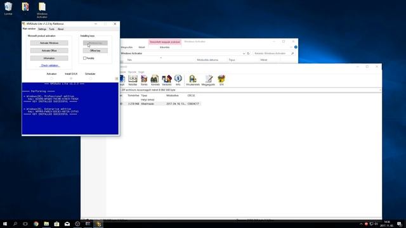This screenshot has width=406, height=228.
Task: Switch to the Settings tab in KMSAuto
Action: [42, 29]
